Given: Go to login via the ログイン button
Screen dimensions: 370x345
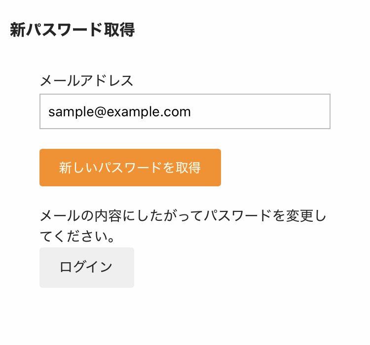Looking at the screenshot, I should 87,267.
